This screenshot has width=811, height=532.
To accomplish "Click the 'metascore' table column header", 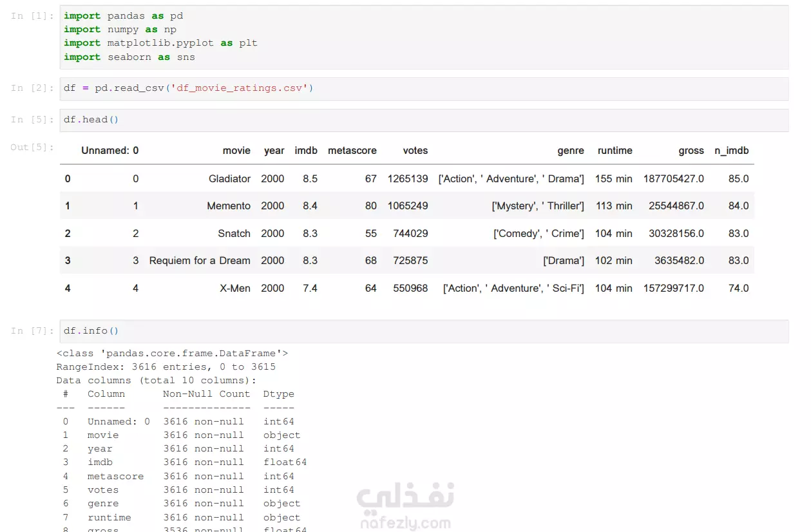I will tap(352, 150).
